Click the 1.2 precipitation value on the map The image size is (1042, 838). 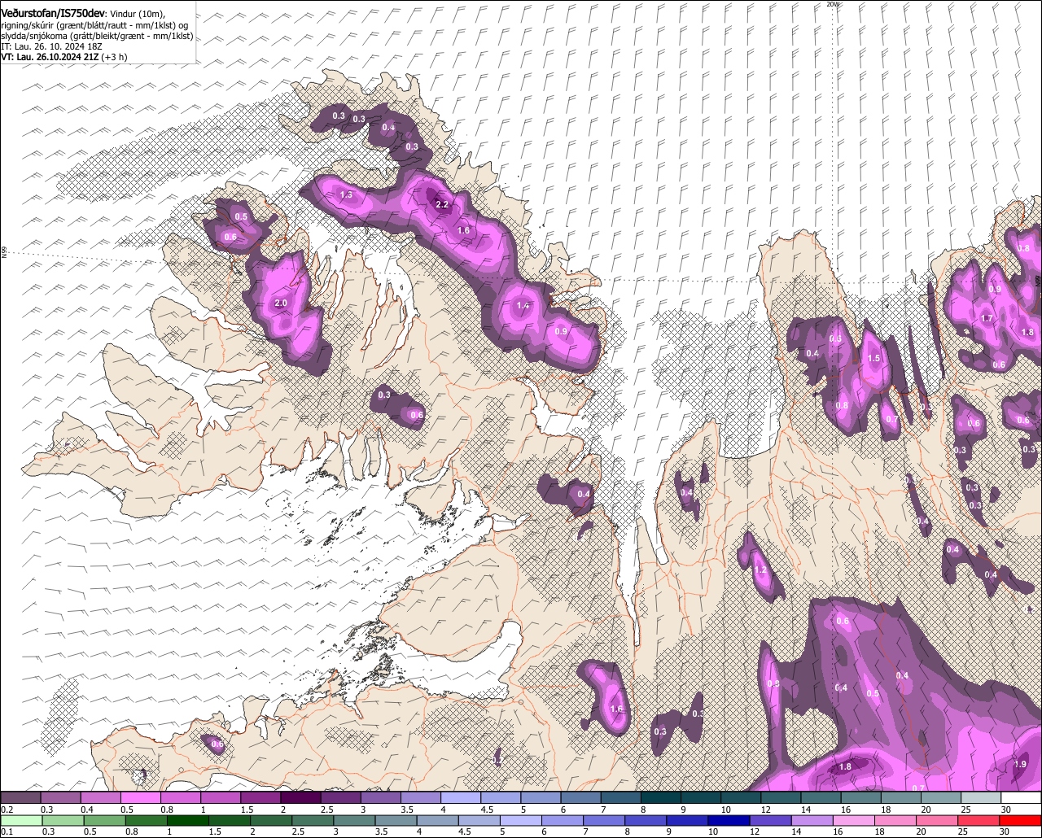pyautogui.click(x=761, y=571)
